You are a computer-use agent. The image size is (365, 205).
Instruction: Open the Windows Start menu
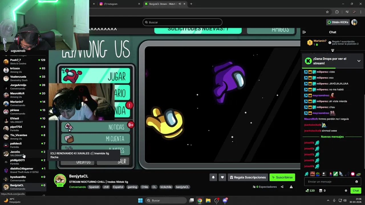(x=140, y=200)
